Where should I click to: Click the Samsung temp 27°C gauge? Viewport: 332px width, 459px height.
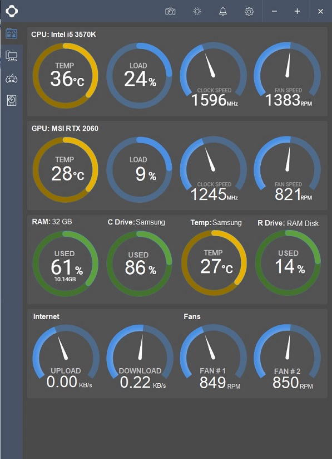click(214, 263)
